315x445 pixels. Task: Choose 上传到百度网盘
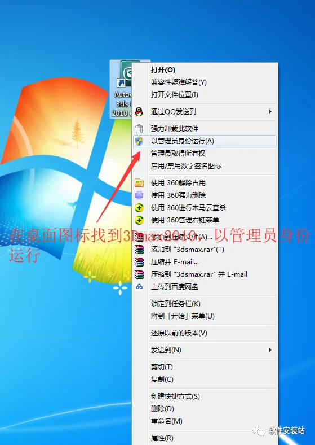click(205, 287)
